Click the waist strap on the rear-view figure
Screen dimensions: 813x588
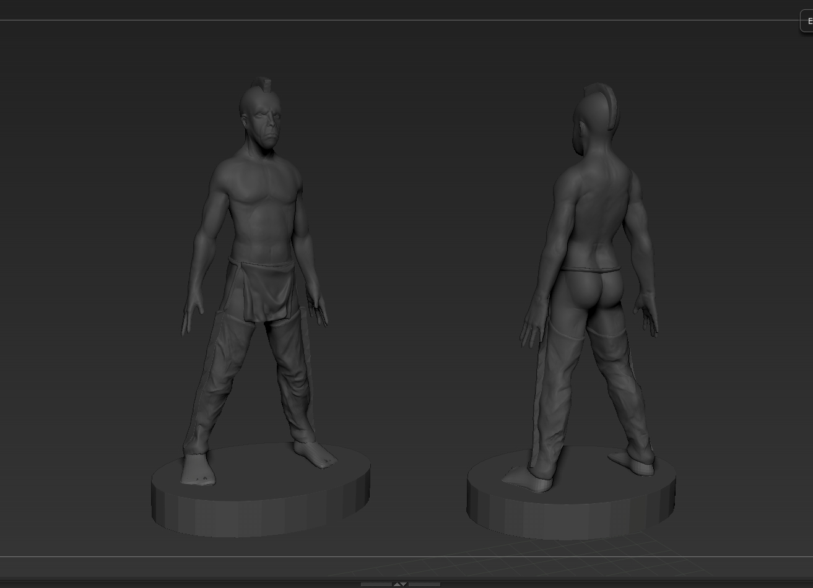pos(591,269)
